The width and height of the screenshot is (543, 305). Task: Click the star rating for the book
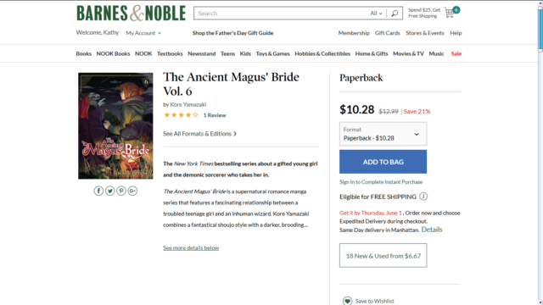coord(181,115)
